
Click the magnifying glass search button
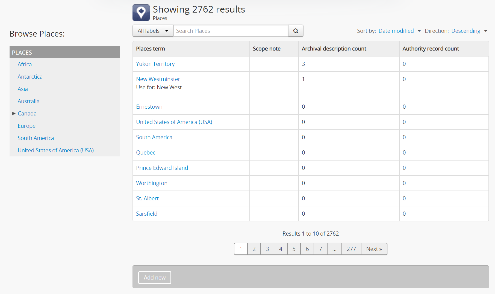click(x=296, y=31)
